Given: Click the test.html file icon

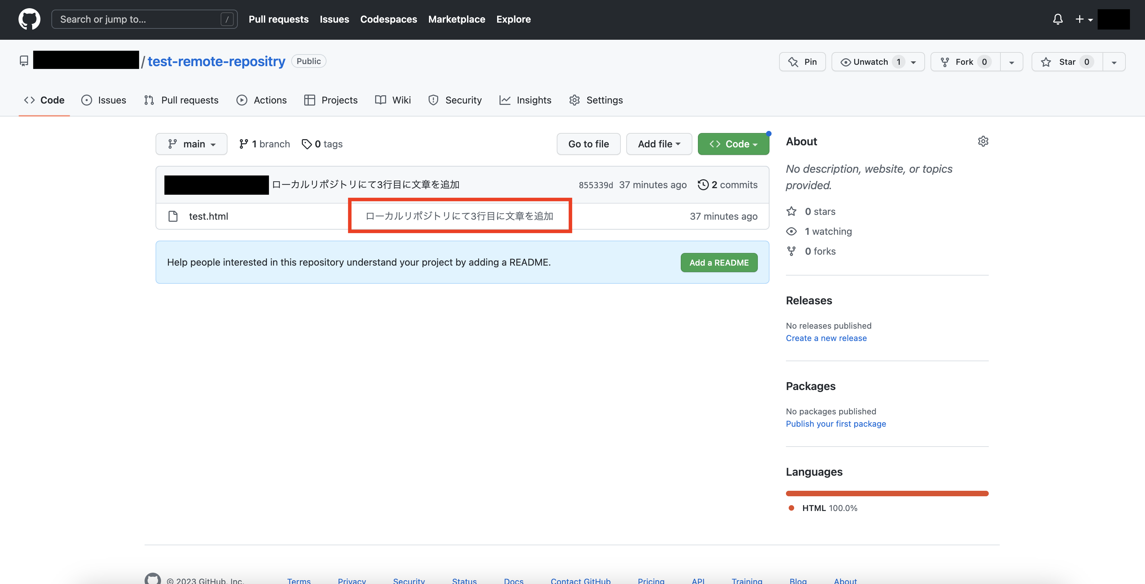Looking at the screenshot, I should tap(173, 216).
